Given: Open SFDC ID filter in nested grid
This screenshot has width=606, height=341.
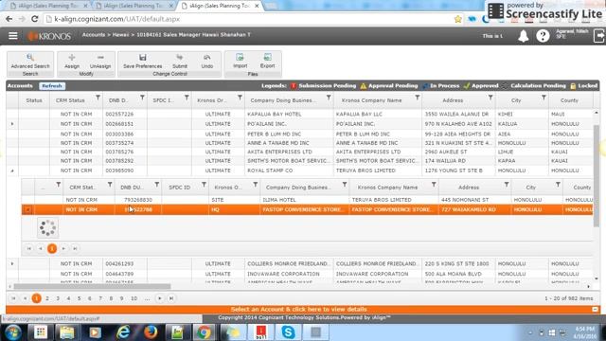Looking at the screenshot, I should click(x=204, y=185).
